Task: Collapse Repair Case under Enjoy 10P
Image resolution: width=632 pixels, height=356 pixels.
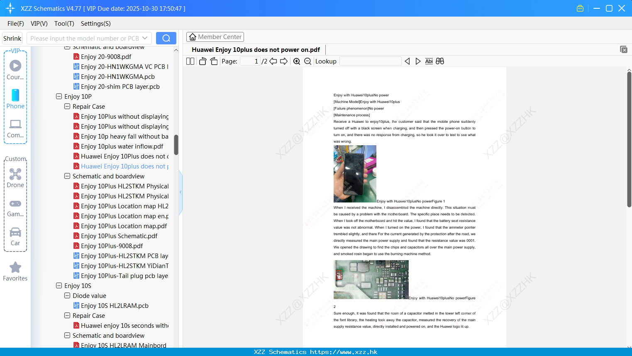Action: click(x=67, y=106)
